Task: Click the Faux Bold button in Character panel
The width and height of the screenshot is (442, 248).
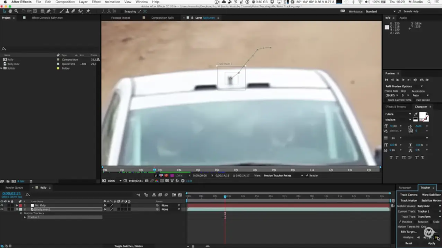Action: [391, 158]
